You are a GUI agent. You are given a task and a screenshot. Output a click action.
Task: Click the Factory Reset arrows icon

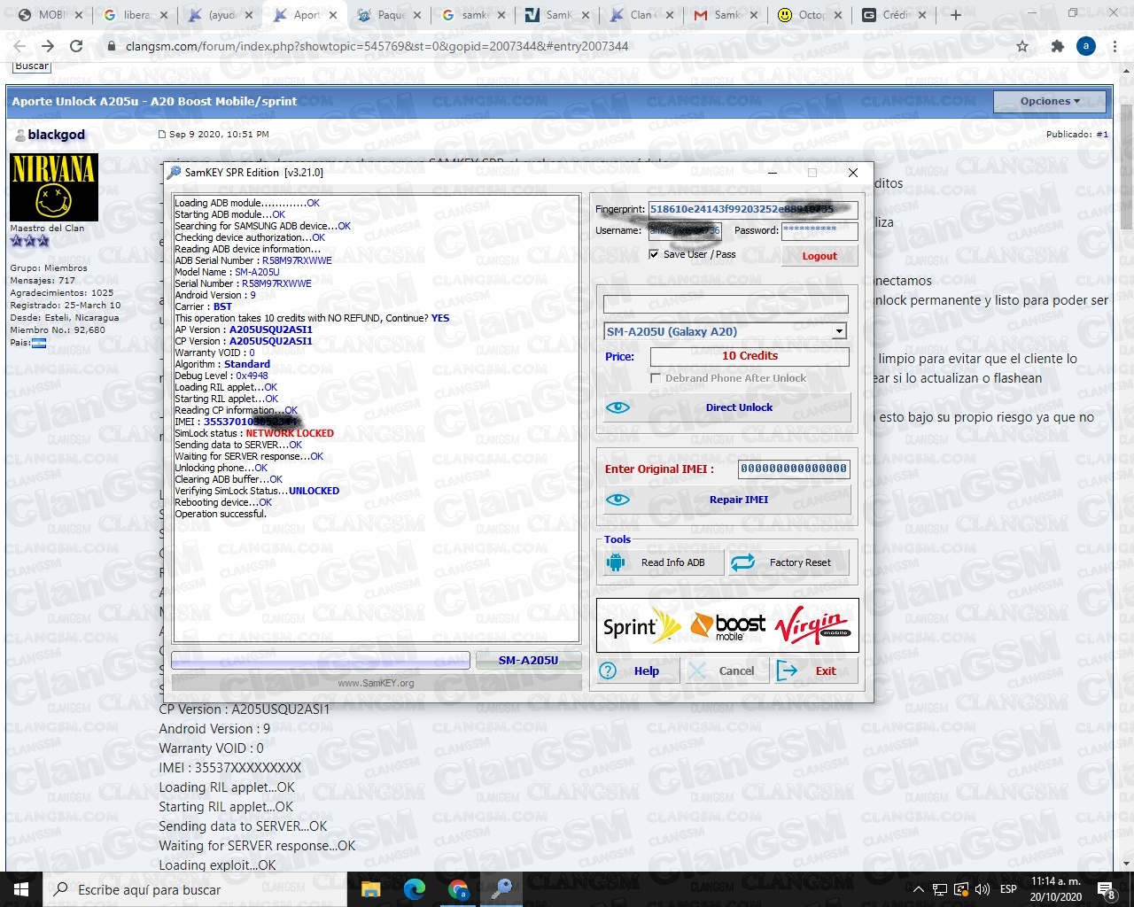pyautogui.click(x=742, y=562)
